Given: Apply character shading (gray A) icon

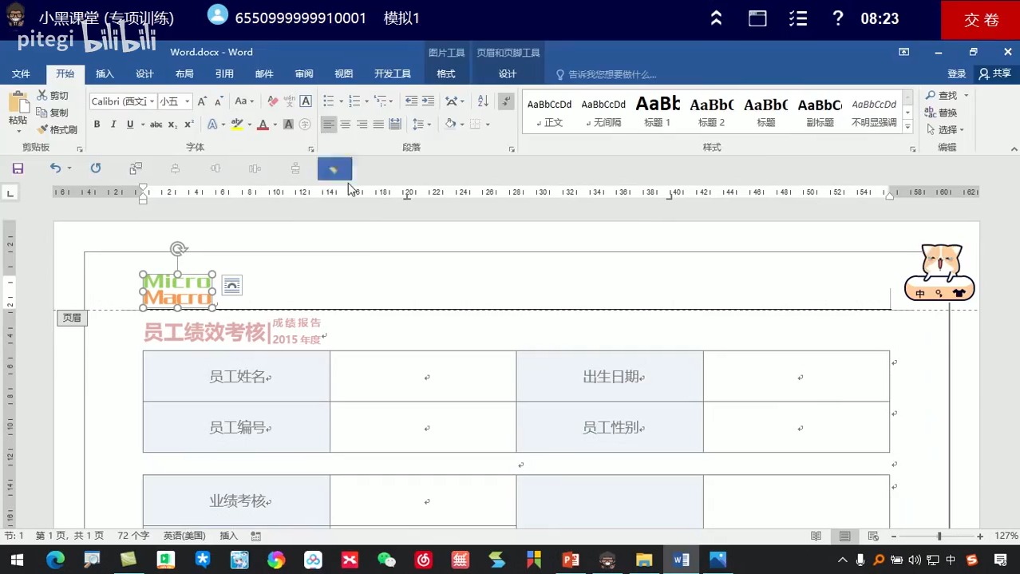Looking at the screenshot, I should (288, 125).
